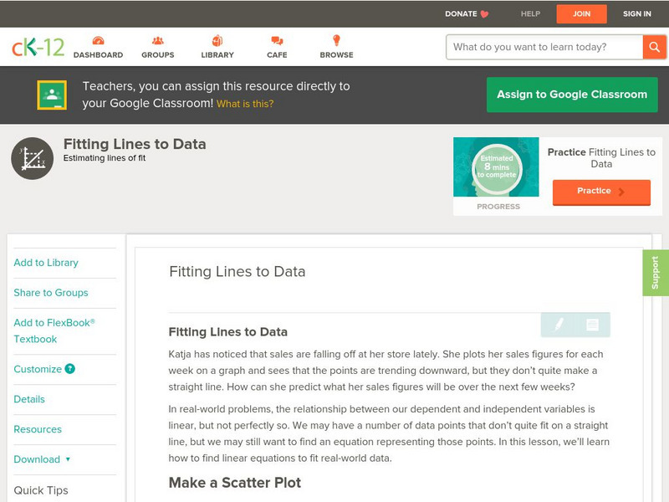The width and height of the screenshot is (669, 502).
Task: Open the Groups icon in navigation
Action: [x=157, y=41]
